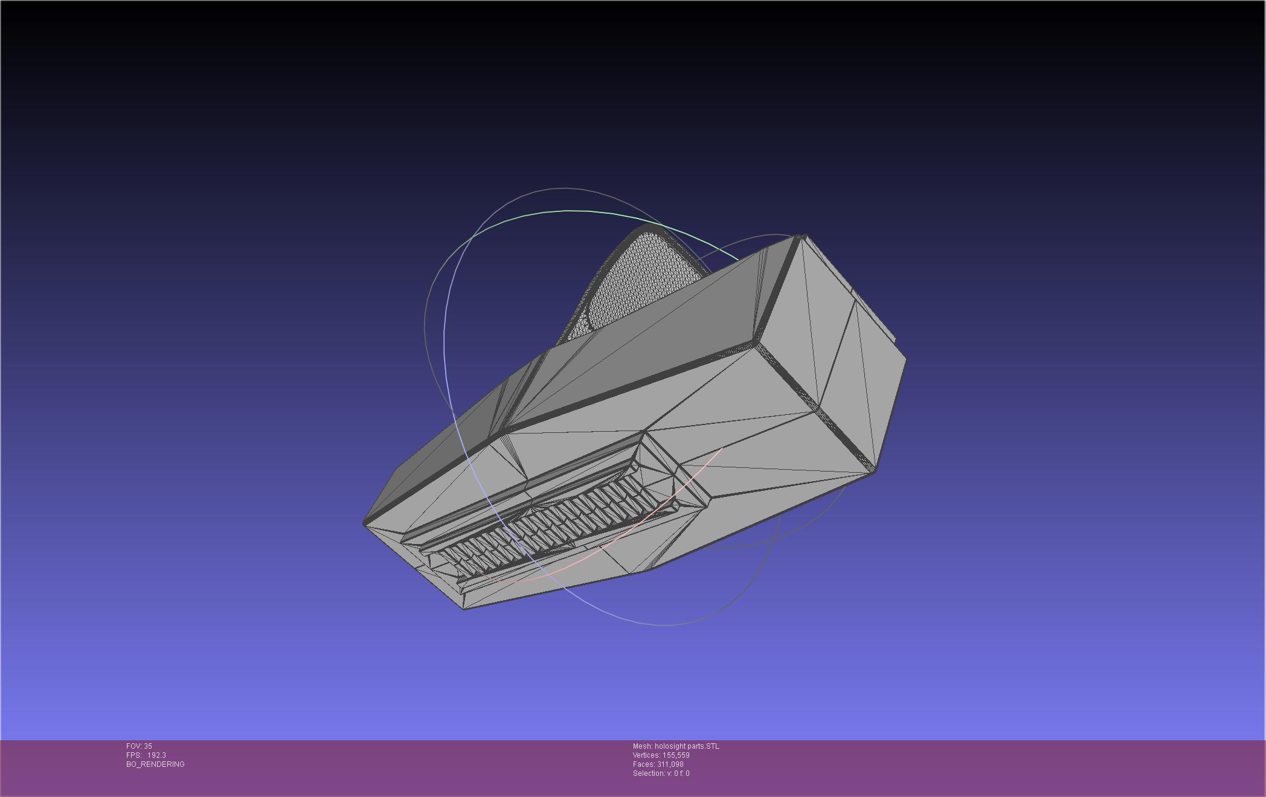Click the Selection v: 0 f: 0 text

click(x=661, y=773)
